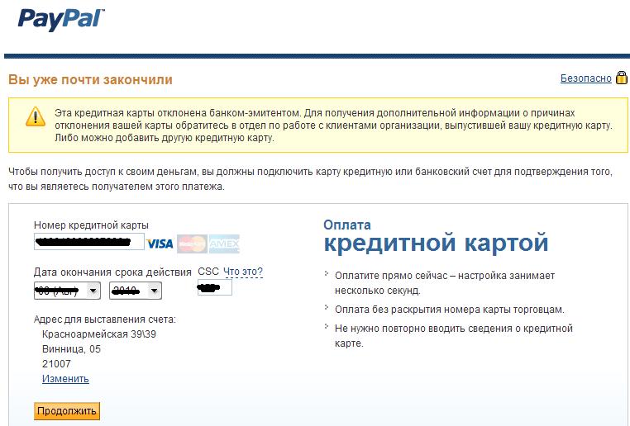Click the 'Номер кредитной карты' label
The width and height of the screenshot is (630, 426).
91,225
